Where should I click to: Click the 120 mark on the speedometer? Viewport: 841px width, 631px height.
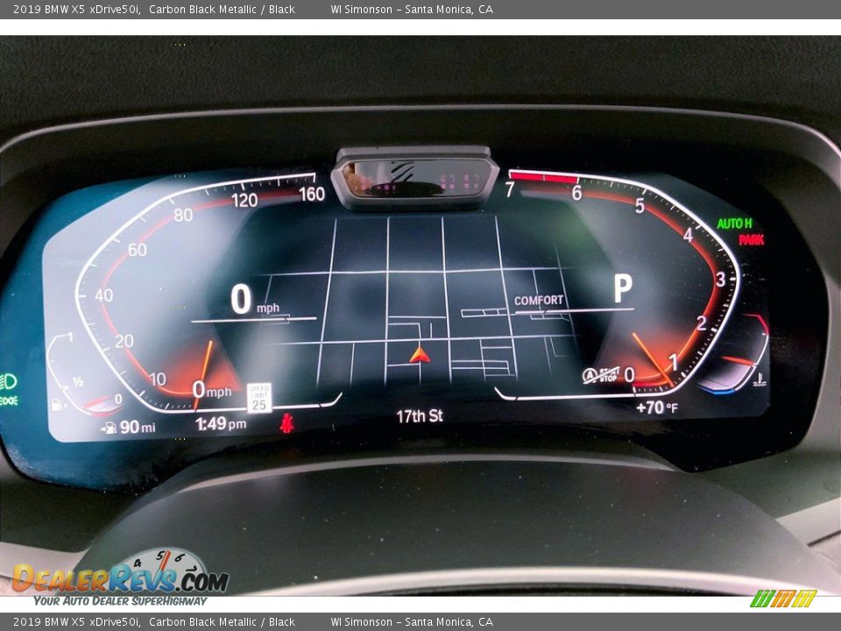(x=244, y=200)
